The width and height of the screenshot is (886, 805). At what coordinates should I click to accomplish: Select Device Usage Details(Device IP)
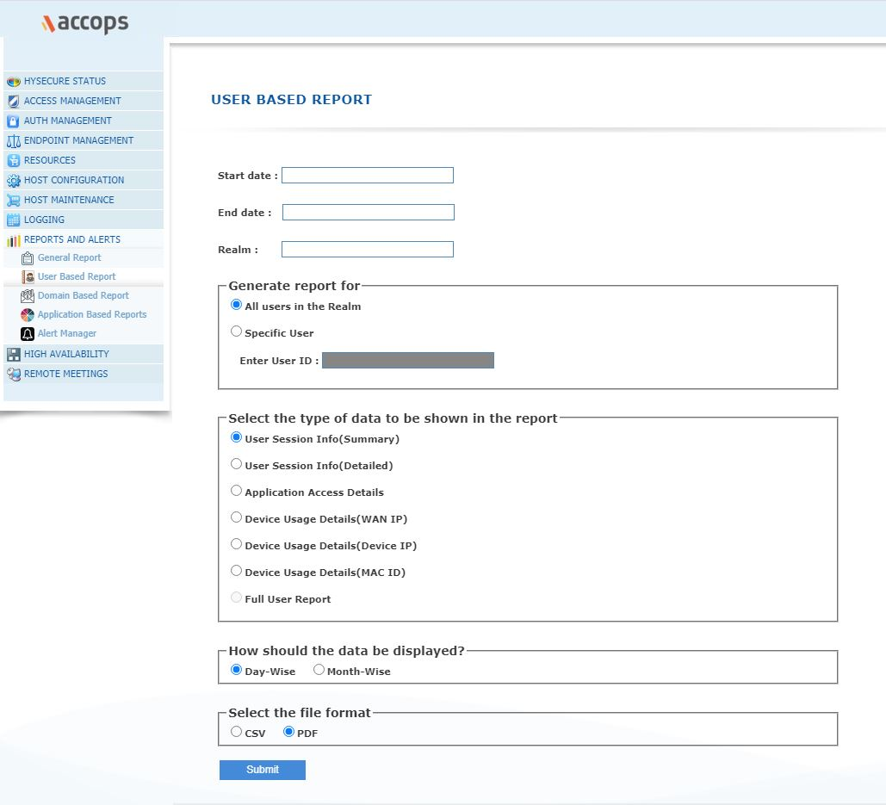[x=236, y=544]
